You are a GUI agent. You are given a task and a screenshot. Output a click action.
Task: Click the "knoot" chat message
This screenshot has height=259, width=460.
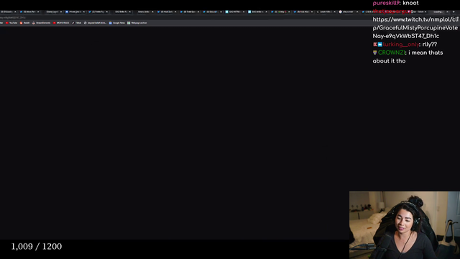coord(410,3)
